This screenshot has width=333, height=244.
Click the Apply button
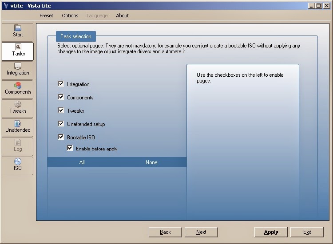[271, 232]
